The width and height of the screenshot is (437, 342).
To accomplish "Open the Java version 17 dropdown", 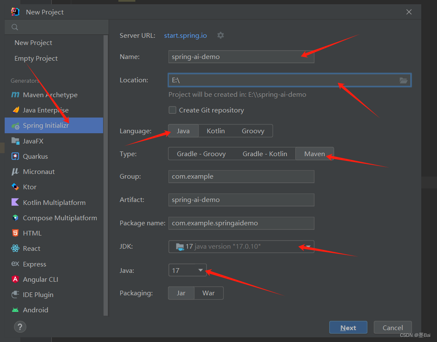I will [188, 270].
